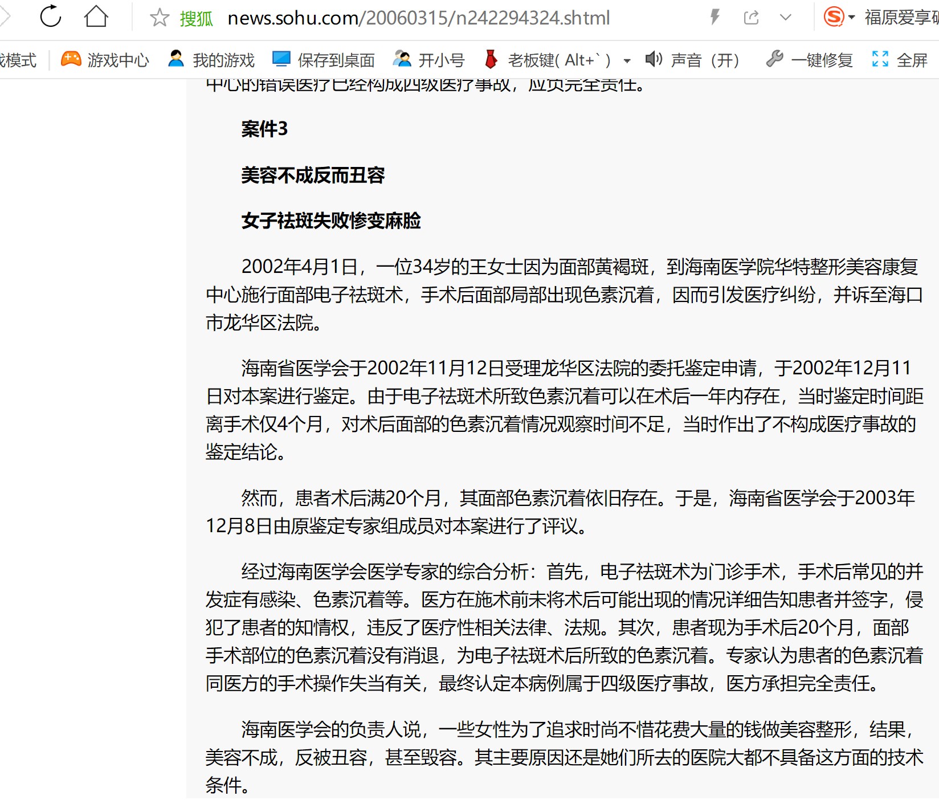
Task: Click the 搜狐 site label in address bar
Action: pyautogui.click(x=196, y=19)
